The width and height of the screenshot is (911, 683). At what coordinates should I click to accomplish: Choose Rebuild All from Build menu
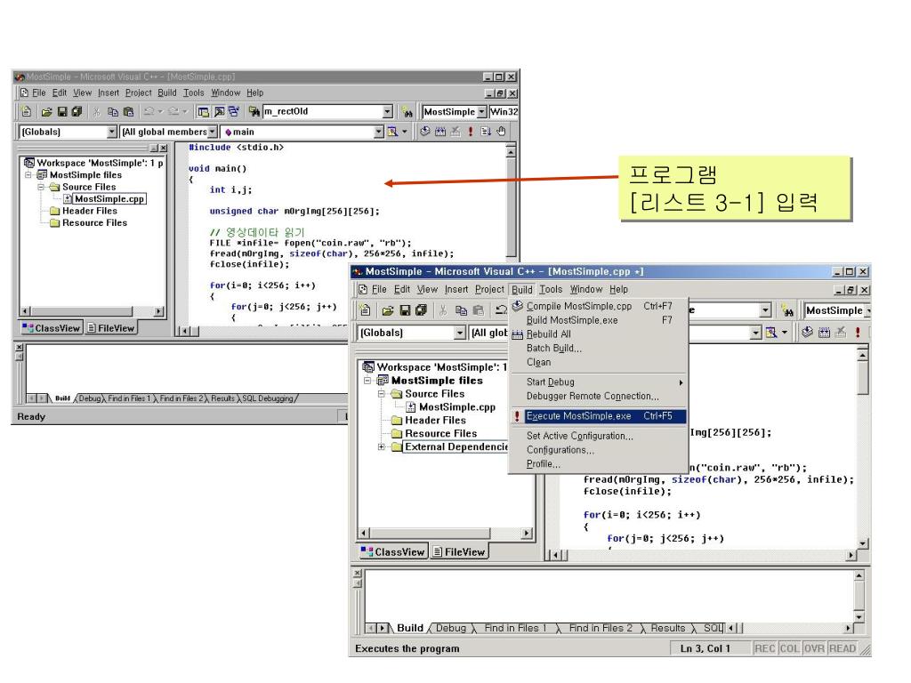599,334
